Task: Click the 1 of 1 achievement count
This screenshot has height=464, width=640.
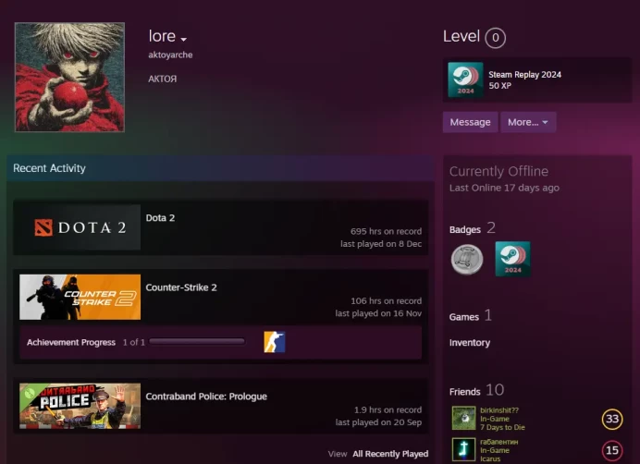Action: [133, 342]
